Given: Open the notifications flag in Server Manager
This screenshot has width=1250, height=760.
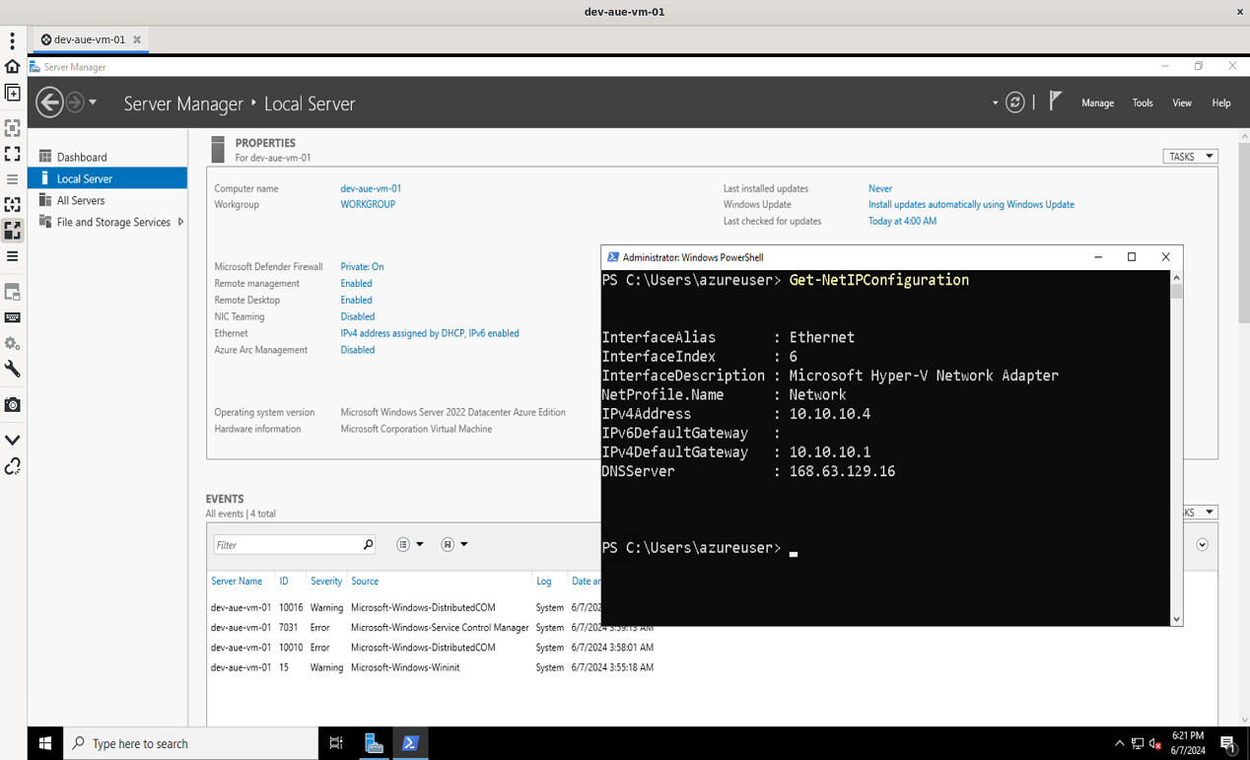Looking at the screenshot, I should (x=1055, y=100).
